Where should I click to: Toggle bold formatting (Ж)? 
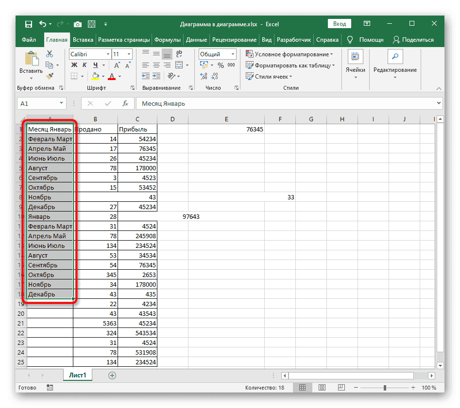point(74,65)
